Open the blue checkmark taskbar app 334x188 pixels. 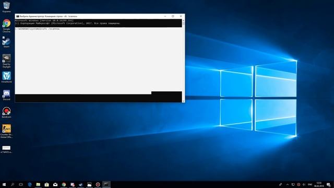81,184
